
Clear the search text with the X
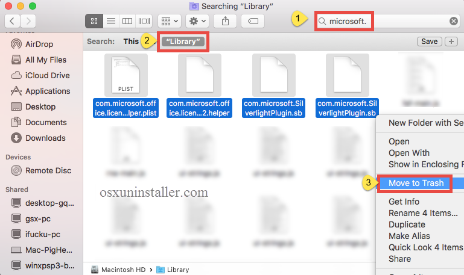(453, 21)
